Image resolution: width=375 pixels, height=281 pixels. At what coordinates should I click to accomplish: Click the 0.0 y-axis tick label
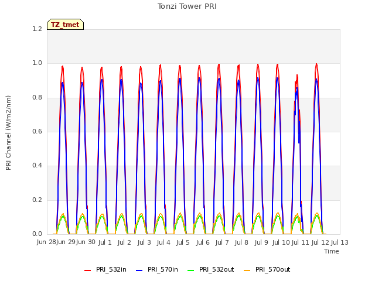[37, 234]
